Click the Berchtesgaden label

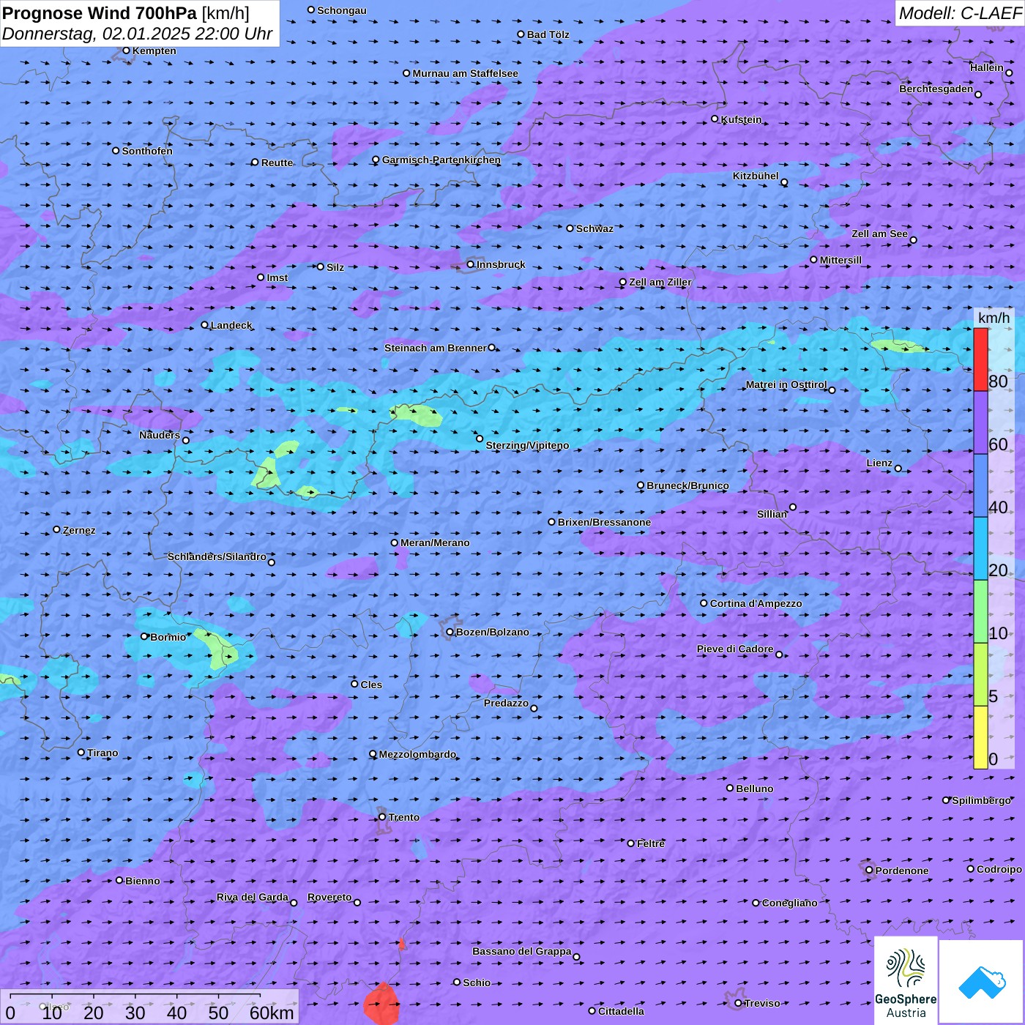936,89
